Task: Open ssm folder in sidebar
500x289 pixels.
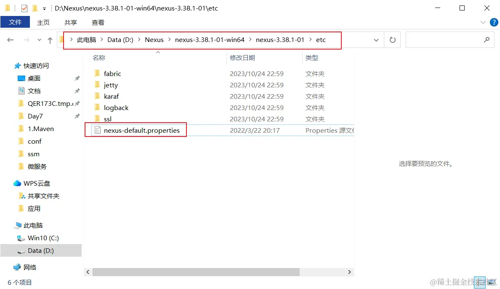Action: tap(34, 154)
